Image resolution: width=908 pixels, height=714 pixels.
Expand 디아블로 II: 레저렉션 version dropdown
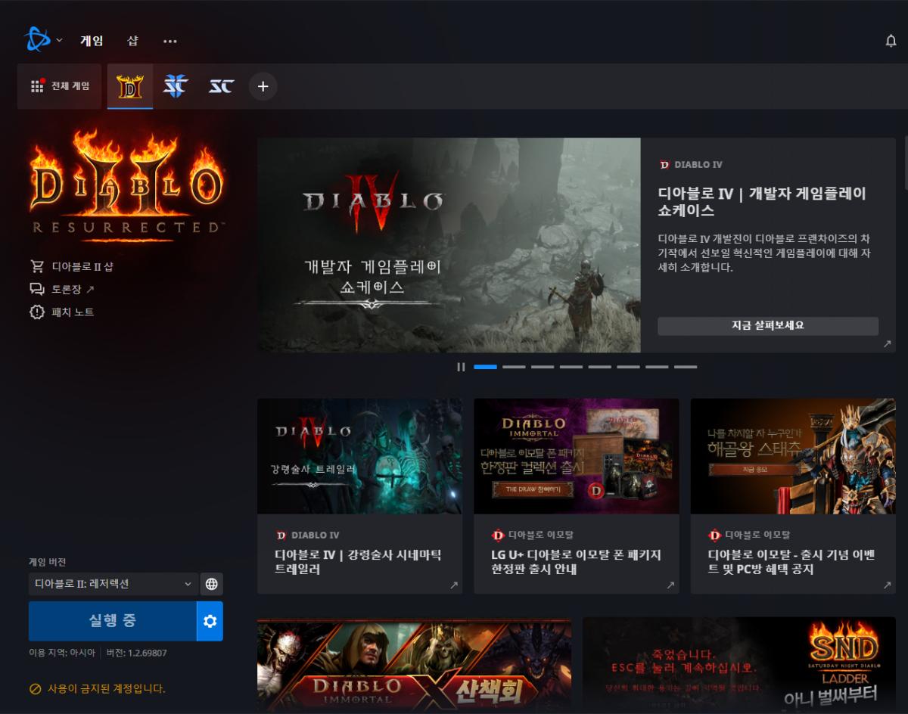[113, 584]
